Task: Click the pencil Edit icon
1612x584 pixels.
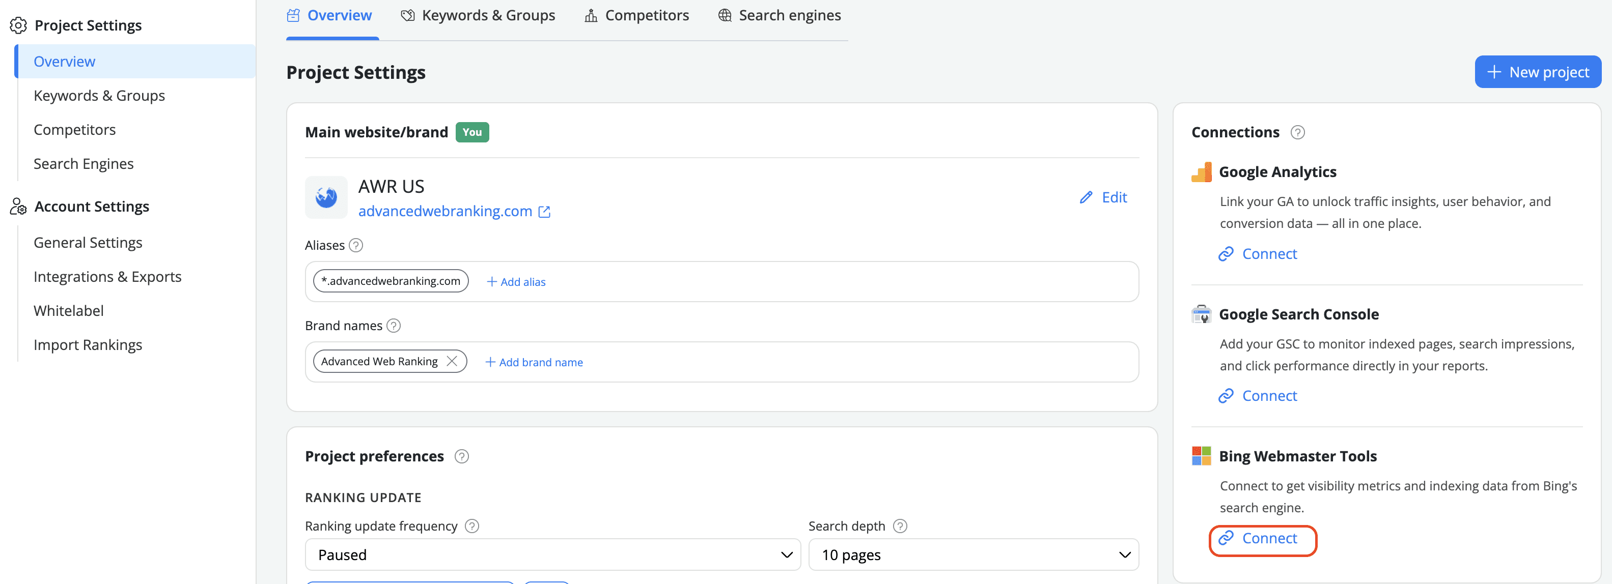Action: (x=1086, y=197)
